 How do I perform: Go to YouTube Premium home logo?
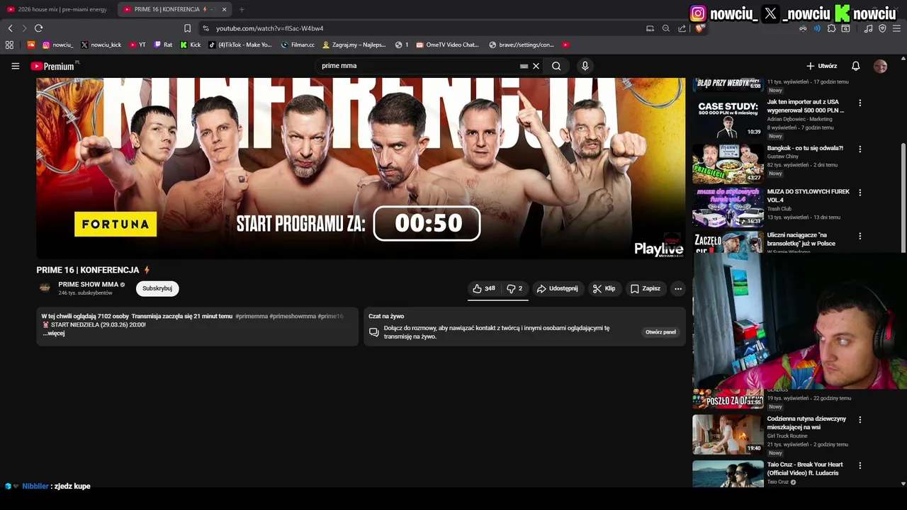pos(52,66)
